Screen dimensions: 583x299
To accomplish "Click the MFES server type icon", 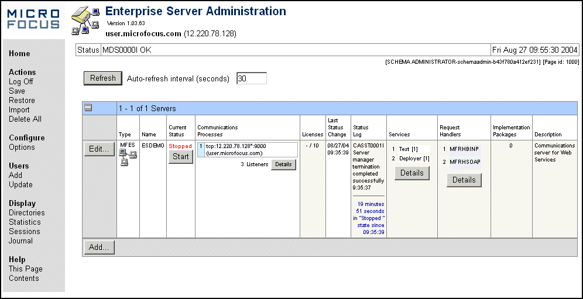I will point(128,158).
